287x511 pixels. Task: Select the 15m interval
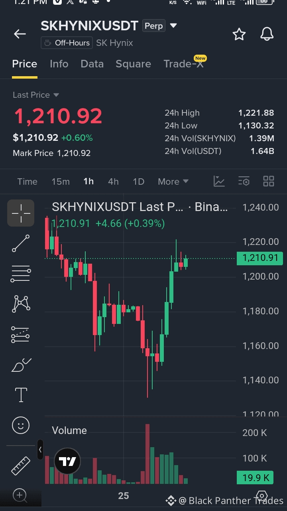[61, 182]
